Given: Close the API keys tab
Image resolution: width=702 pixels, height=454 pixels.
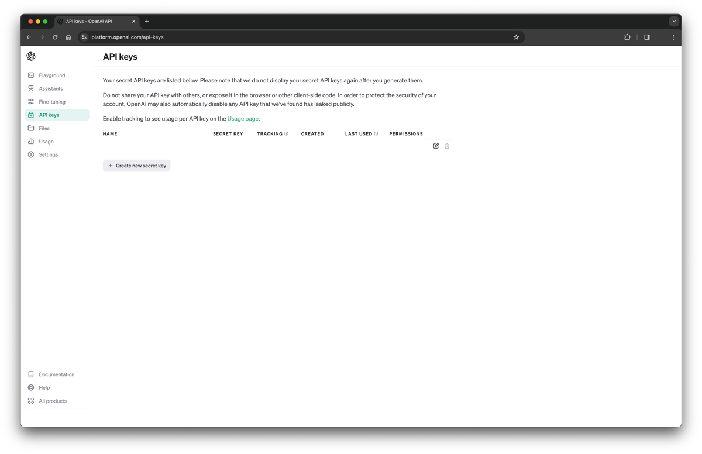Looking at the screenshot, I should click(133, 21).
